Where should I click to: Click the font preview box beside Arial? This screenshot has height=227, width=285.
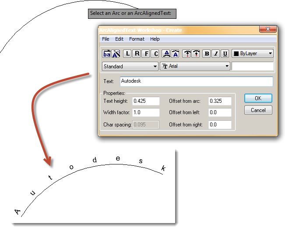tap(253, 66)
